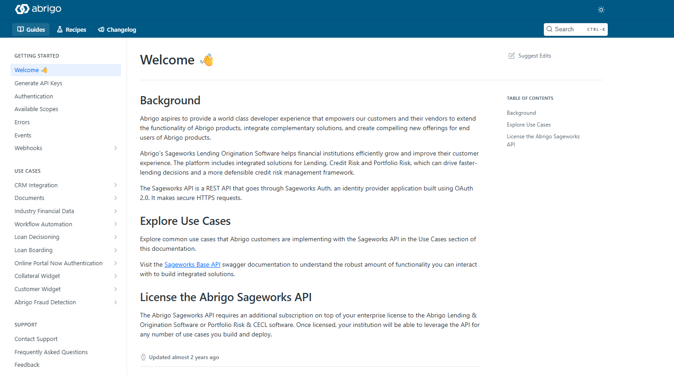Click the Suggest Edits pencil icon
This screenshot has width=674, height=375.
click(512, 56)
